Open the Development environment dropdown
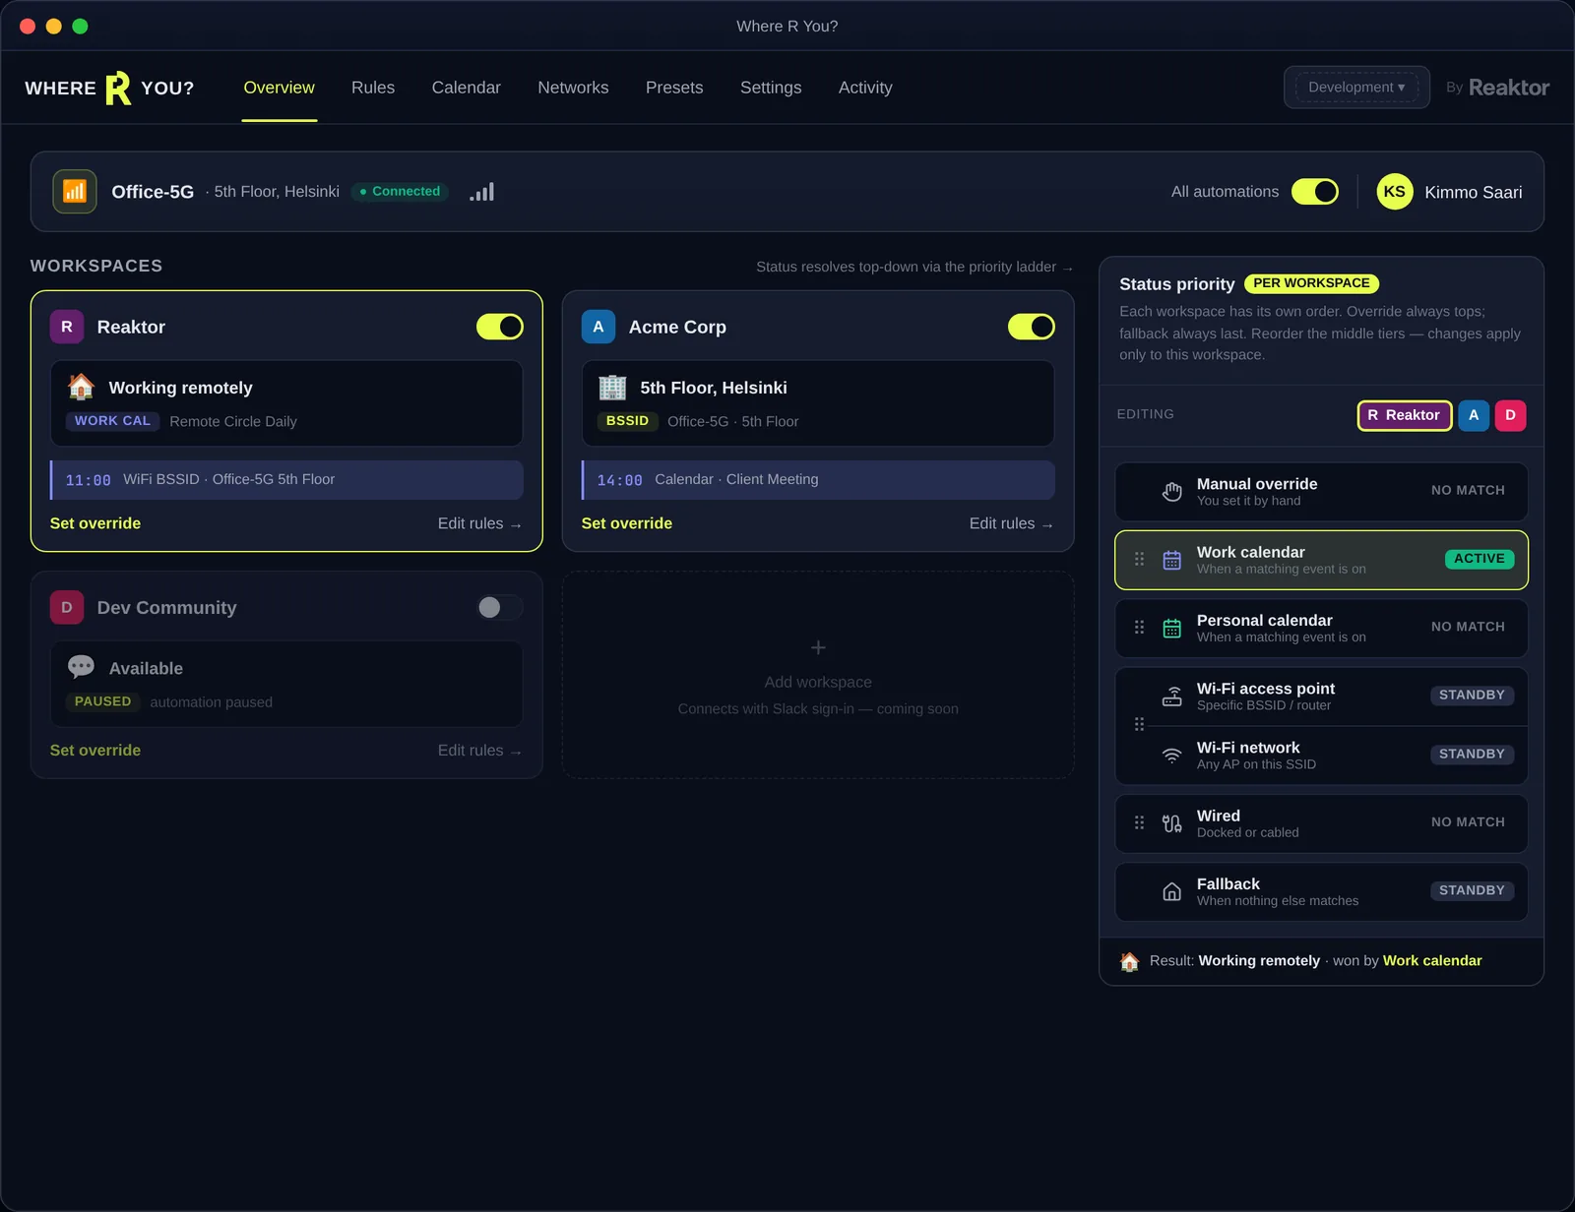This screenshot has height=1212, width=1575. click(1356, 88)
